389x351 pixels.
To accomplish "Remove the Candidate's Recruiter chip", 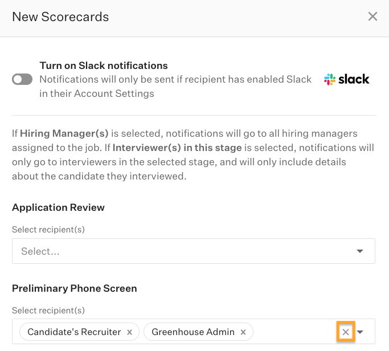I will [x=129, y=332].
